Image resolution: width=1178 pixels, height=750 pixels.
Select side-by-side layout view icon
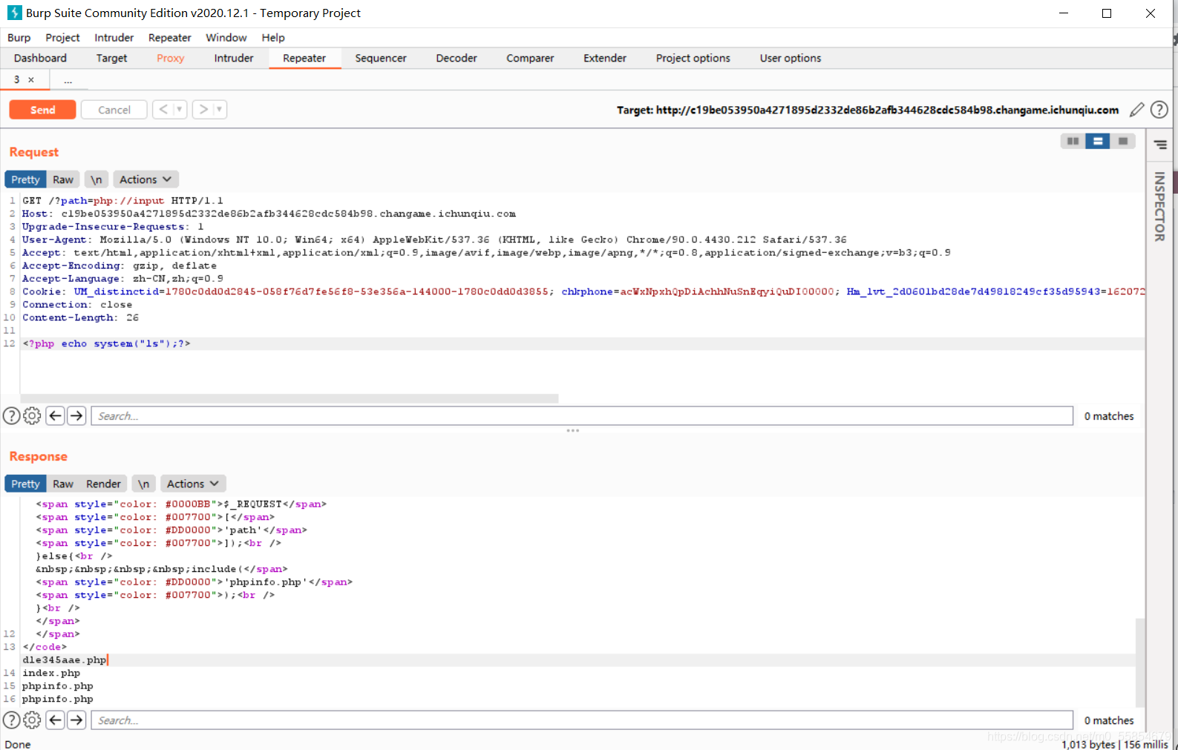[x=1073, y=141]
